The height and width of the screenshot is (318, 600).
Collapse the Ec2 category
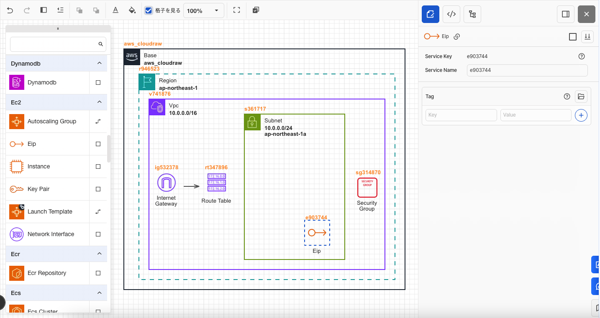99,102
